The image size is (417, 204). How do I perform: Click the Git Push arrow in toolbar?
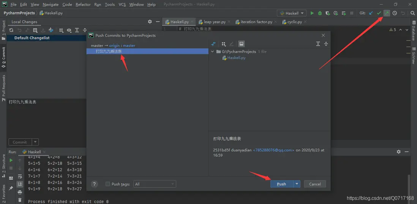pos(387,13)
